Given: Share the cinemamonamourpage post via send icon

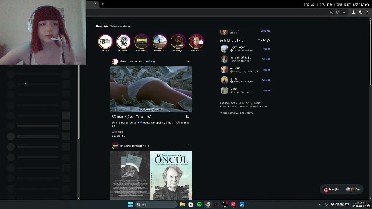Looking at the screenshot, I should coord(149,117).
